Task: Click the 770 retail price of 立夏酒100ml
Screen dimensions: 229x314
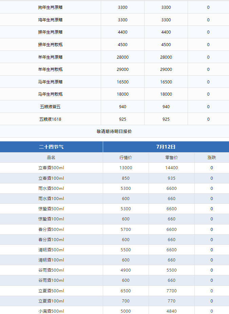Action: [x=172, y=301]
